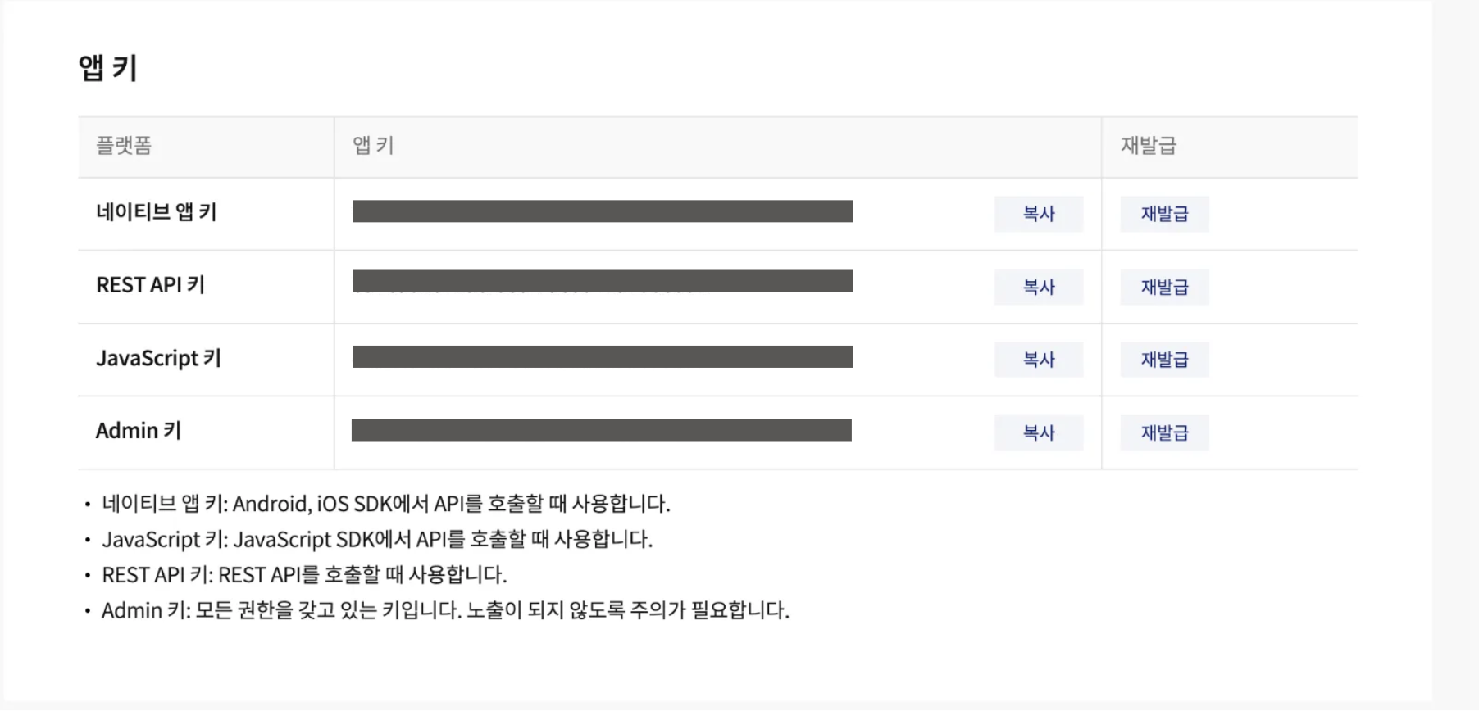1479x711 pixels.
Task: Reissue the REST API 키
Action: 1164,287
